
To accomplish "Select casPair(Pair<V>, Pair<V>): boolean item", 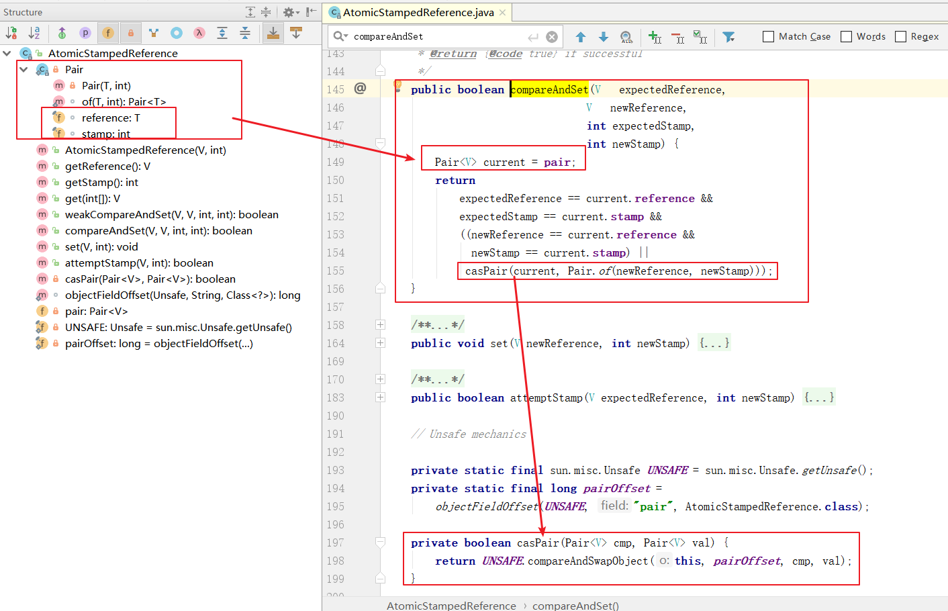I will tap(150, 279).
